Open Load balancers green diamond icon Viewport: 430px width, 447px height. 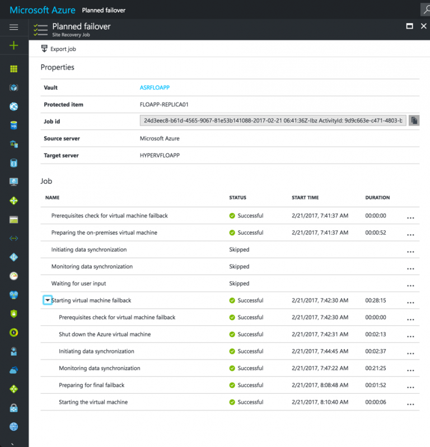coord(13,201)
